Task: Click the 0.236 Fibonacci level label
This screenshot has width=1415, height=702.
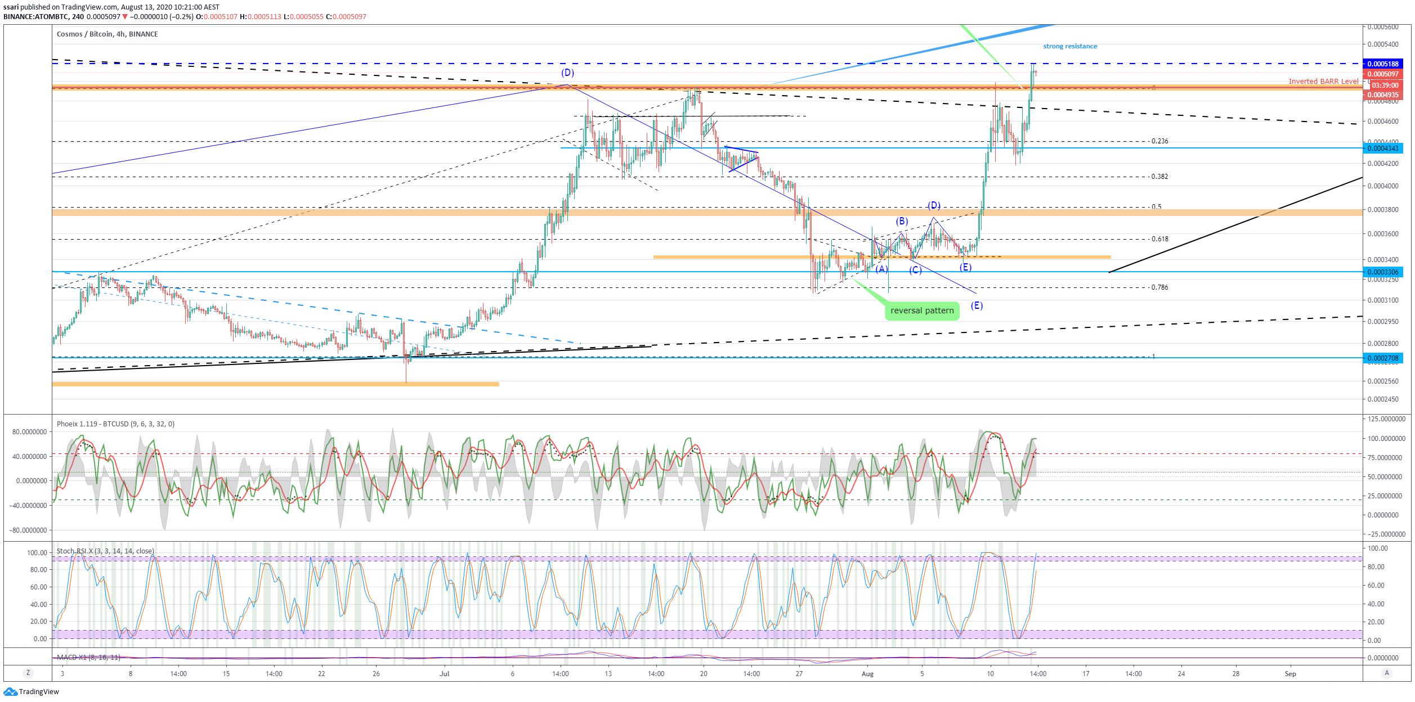Action: (x=1159, y=141)
